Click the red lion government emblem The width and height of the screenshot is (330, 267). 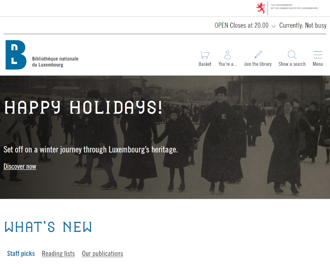[x=261, y=8]
